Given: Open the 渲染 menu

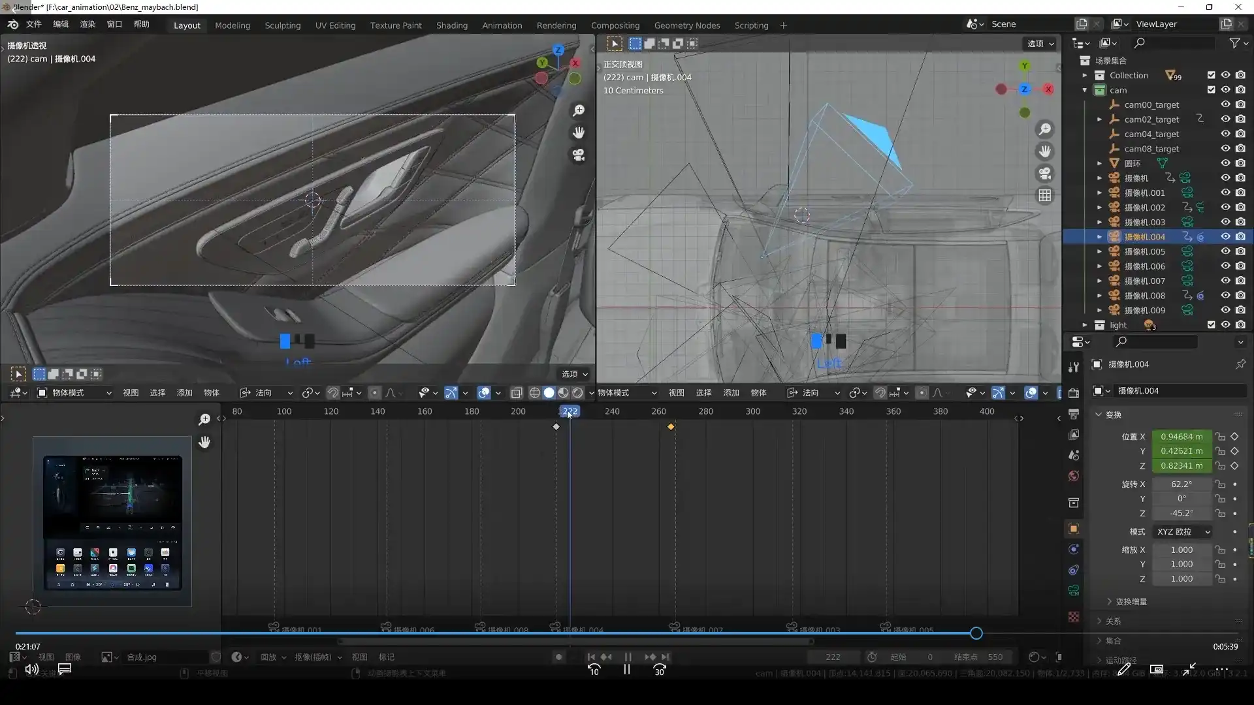Looking at the screenshot, I should click(x=88, y=24).
